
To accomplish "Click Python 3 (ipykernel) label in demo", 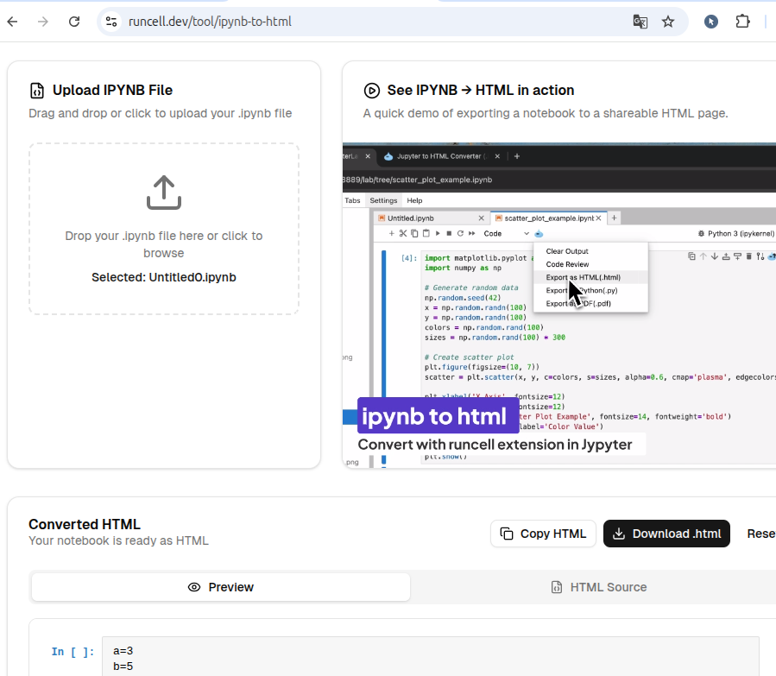I will [x=741, y=234].
